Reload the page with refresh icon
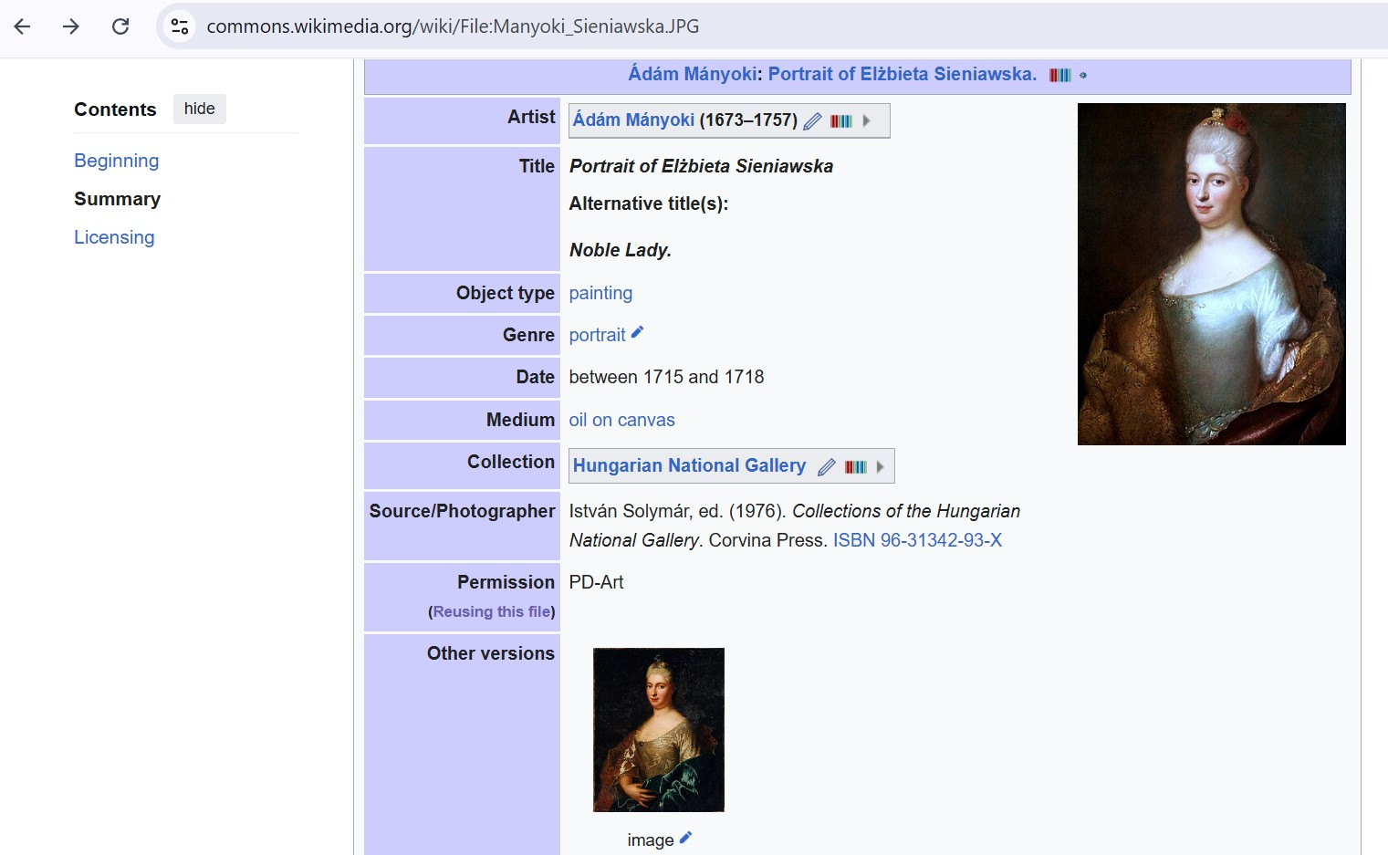This screenshot has height=855, width=1388. [120, 26]
